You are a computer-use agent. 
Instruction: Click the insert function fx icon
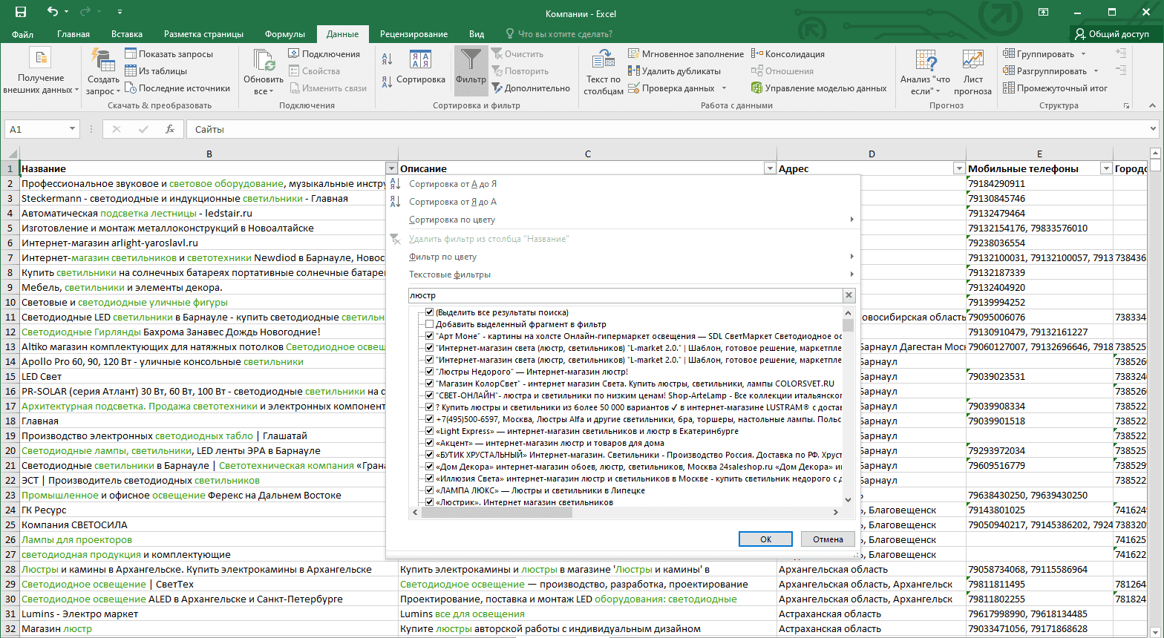pos(169,129)
